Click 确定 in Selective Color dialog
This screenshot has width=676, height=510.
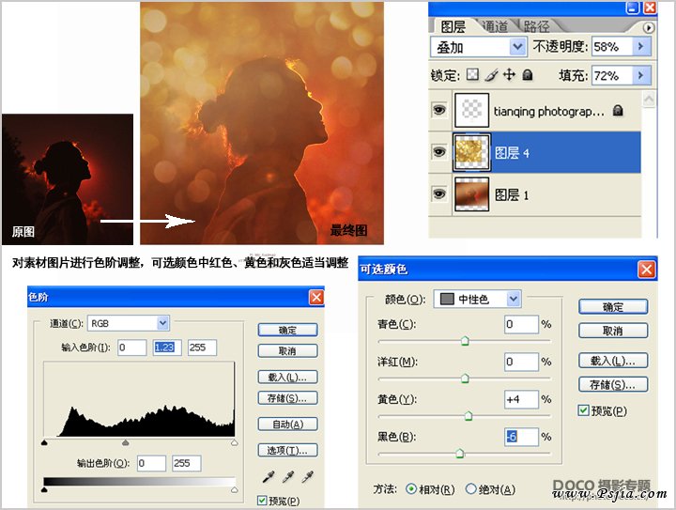coord(613,307)
